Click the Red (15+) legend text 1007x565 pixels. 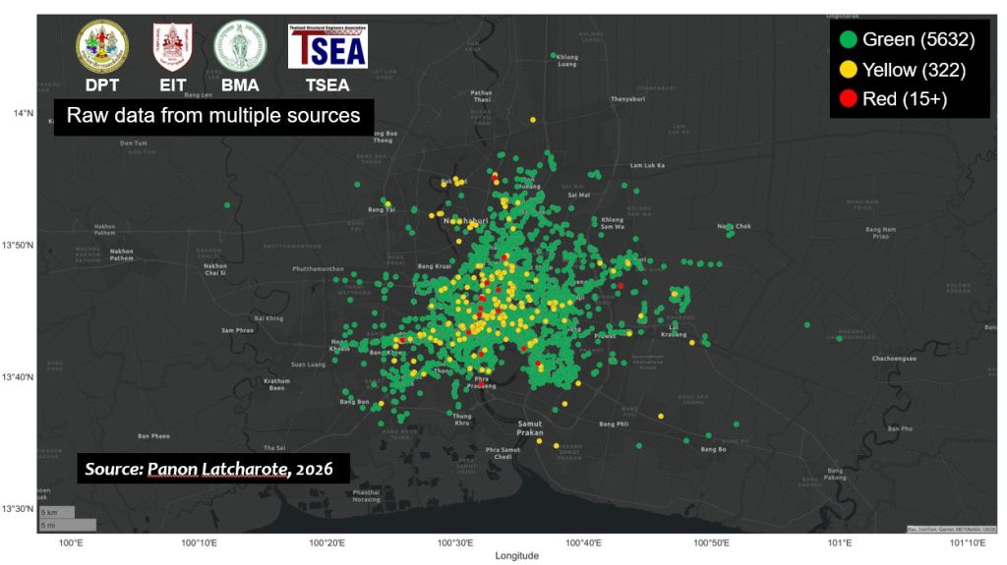[x=905, y=98]
